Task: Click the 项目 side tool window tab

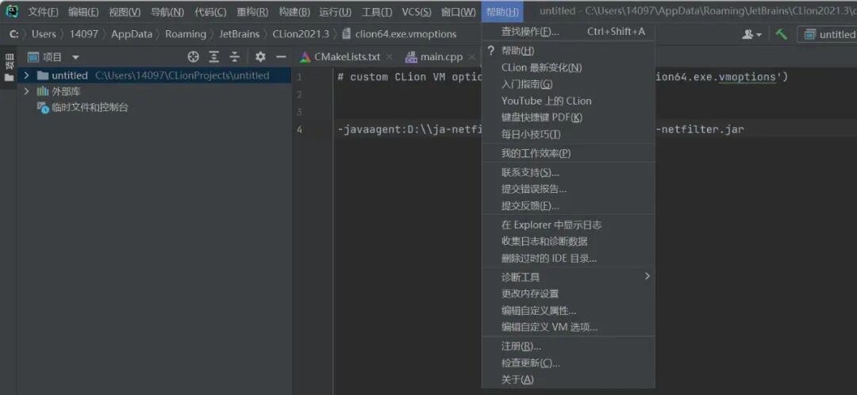Action: pyautogui.click(x=9, y=60)
